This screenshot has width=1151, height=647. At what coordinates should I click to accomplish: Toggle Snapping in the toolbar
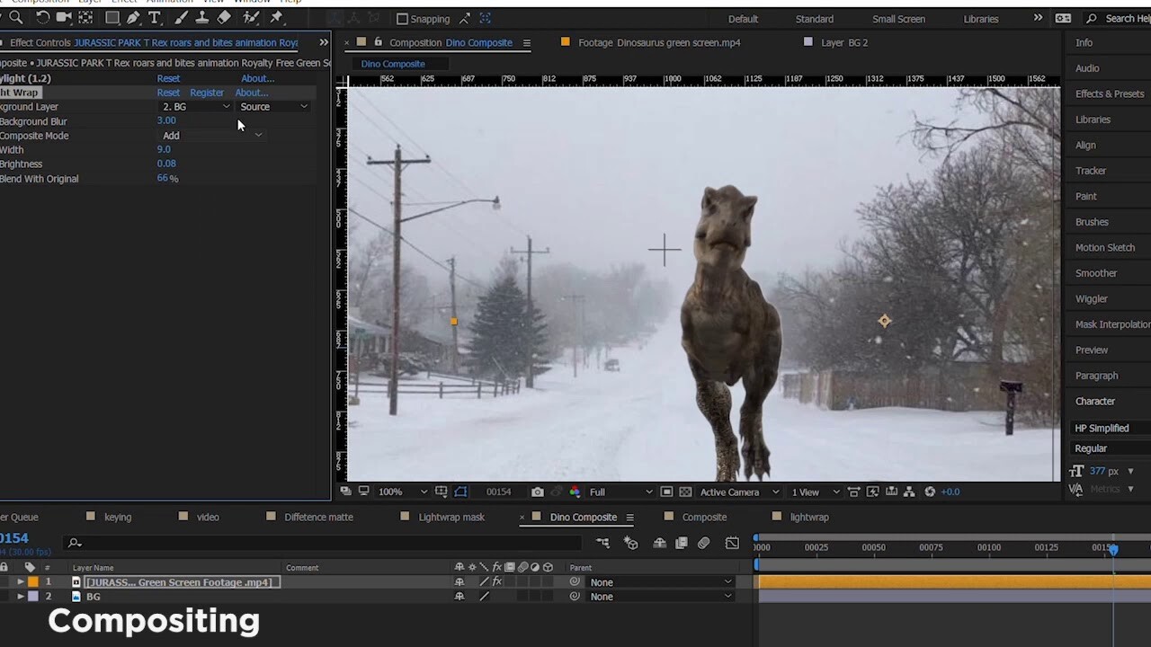coord(401,19)
